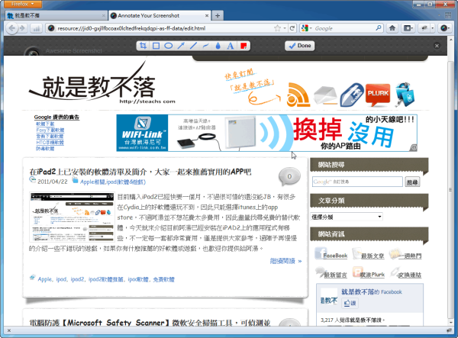Screen dimensions: 458x338
Task: Open the iPad2 article title link
Action: 140,172
